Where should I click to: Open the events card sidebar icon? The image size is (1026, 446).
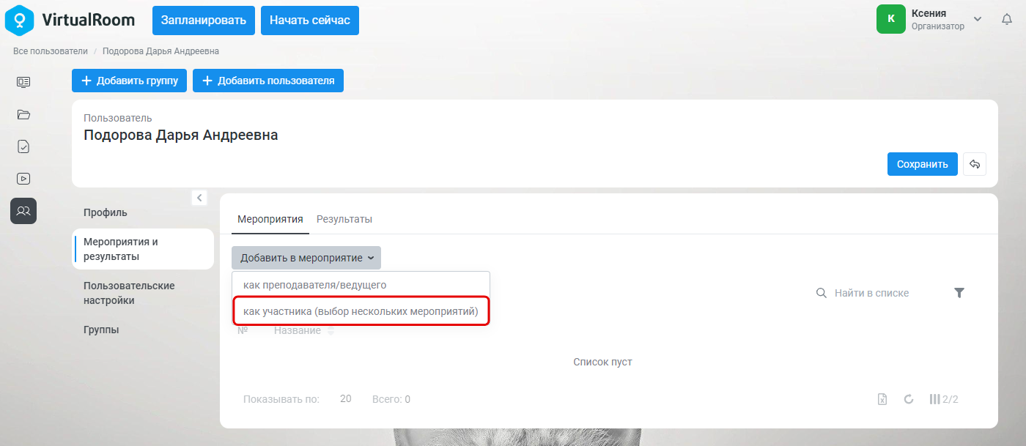tap(23, 82)
